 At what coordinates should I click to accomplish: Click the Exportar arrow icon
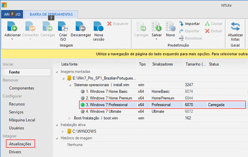(x=181, y=31)
